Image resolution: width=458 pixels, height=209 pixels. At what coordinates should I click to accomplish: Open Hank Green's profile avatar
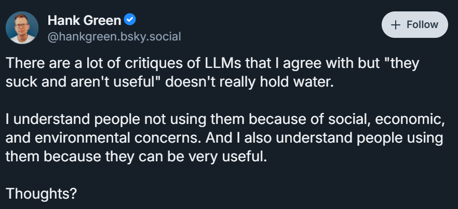tap(23, 29)
